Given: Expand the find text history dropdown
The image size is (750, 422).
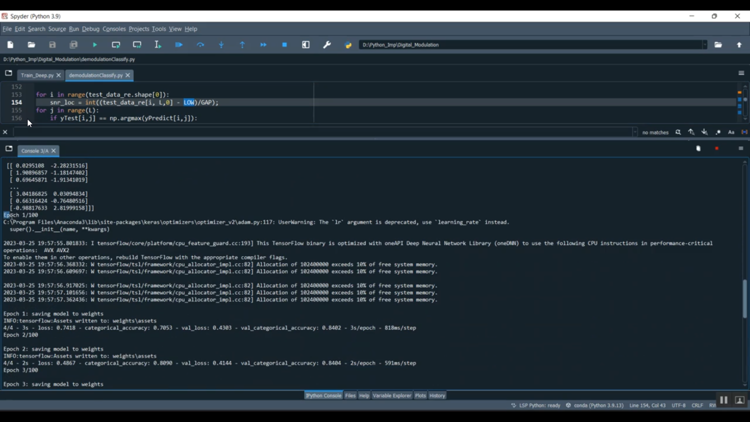Looking at the screenshot, I should coord(635,132).
